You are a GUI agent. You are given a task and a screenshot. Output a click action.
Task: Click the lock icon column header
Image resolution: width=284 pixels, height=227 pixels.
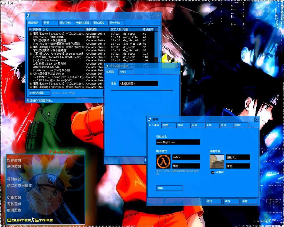coord(31,29)
